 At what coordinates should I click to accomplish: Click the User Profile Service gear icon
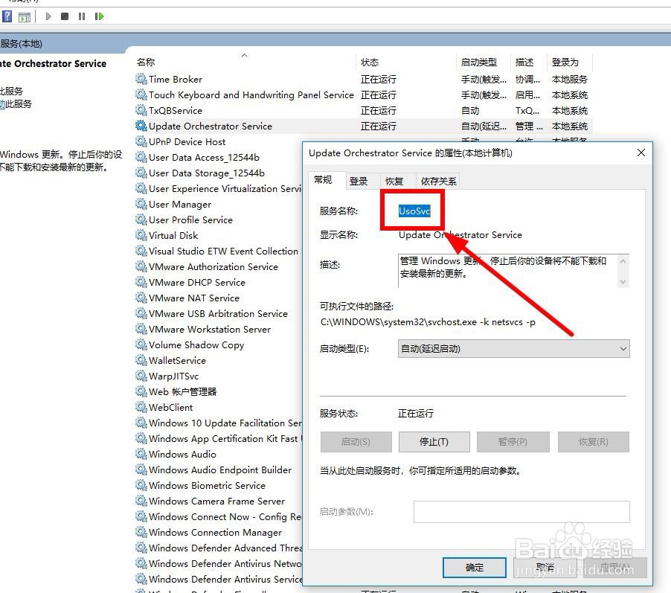[x=141, y=219]
